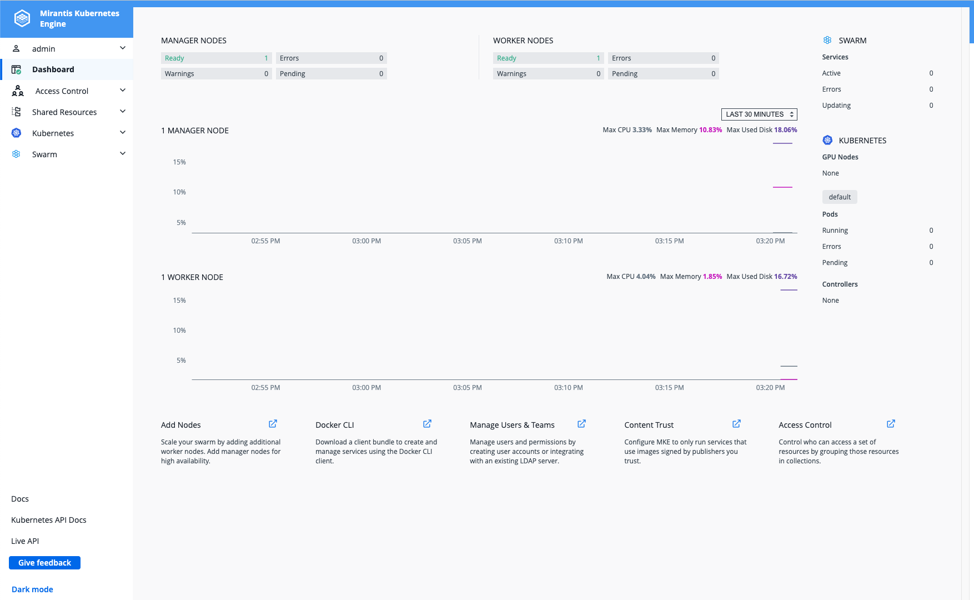This screenshot has width=974, height=600.
Task: Click the manager Max CPU 3.33% value
Action: (642, 130)
